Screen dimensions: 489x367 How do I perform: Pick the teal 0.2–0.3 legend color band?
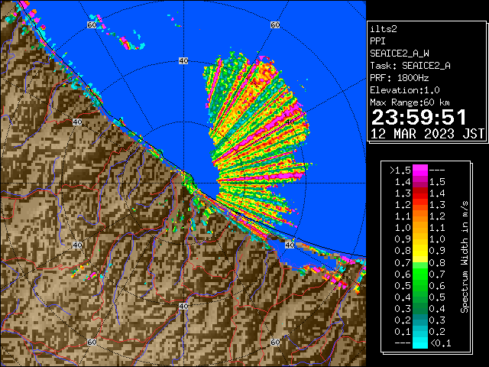click(420, 320)
